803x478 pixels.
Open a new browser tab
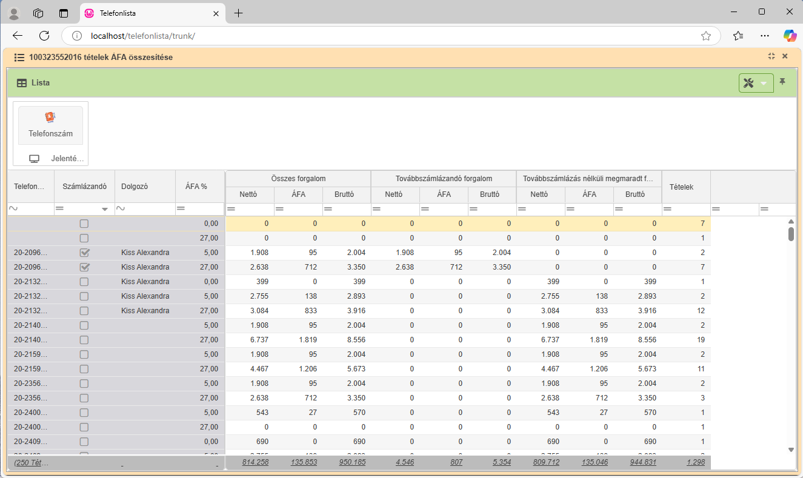point(238,13)
